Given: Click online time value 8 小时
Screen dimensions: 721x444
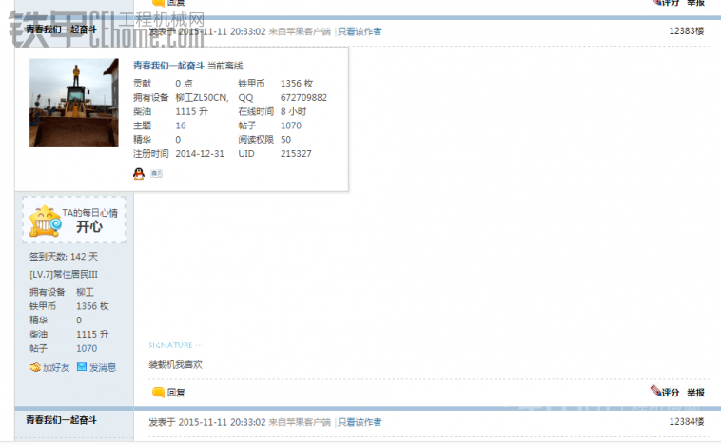Looking at the screenshot, I should point(293,111).
